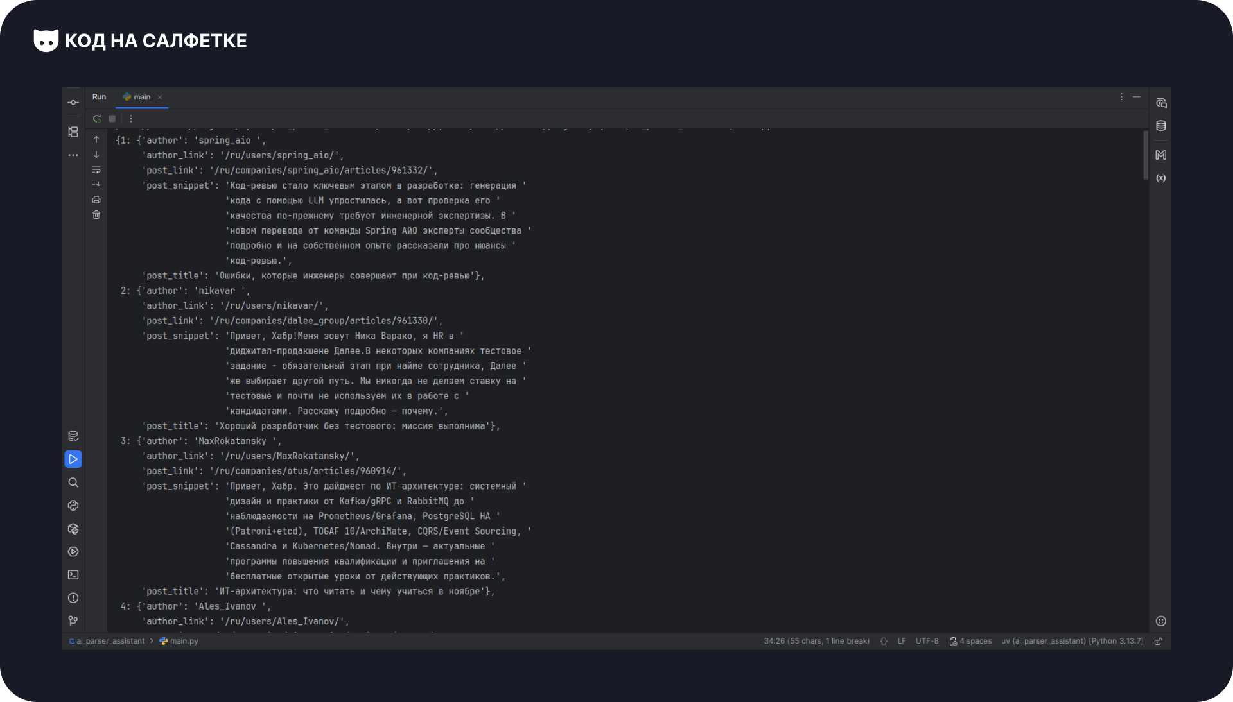
Task: Open the Python Packages tool window
Action: (73, 529)
